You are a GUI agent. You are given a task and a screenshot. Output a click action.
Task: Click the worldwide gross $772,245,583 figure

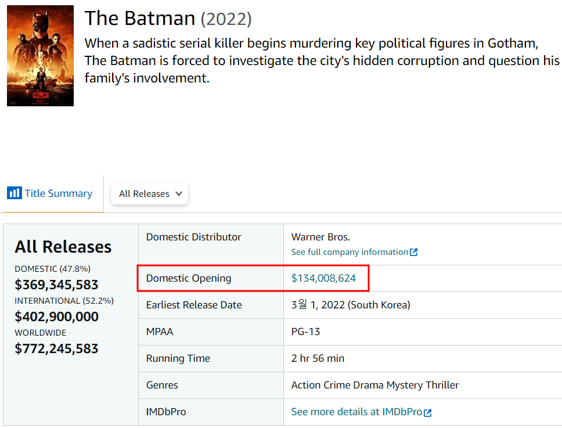pyautogui.click(x=56, y=348)
